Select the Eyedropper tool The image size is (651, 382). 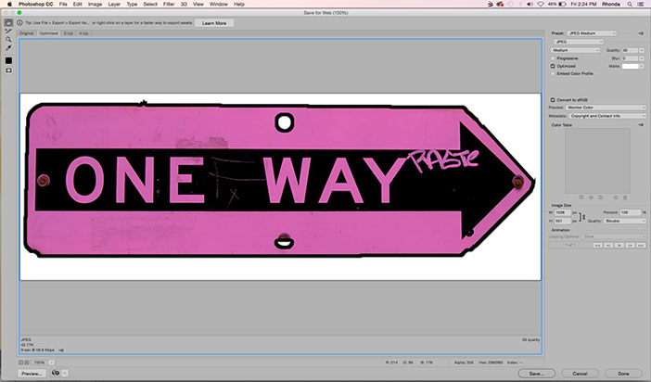click(x=8, y=48)
